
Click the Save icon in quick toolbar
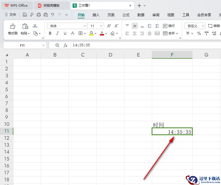pyautogui.click(x=25, y=15)
